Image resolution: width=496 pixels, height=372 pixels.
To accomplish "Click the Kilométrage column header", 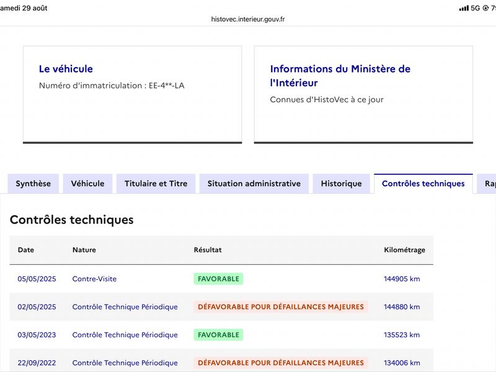I will tap(405, 250).
